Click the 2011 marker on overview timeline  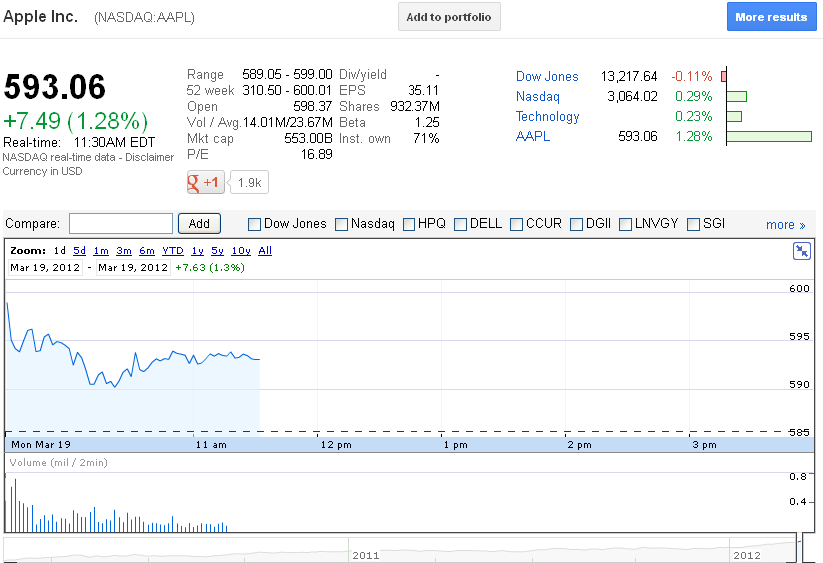[366, 555]
